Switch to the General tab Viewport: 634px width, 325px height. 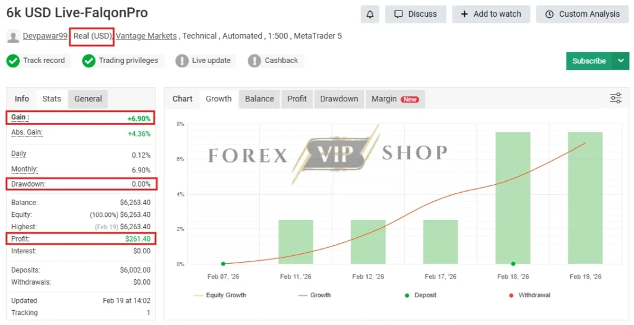(88, 99)
